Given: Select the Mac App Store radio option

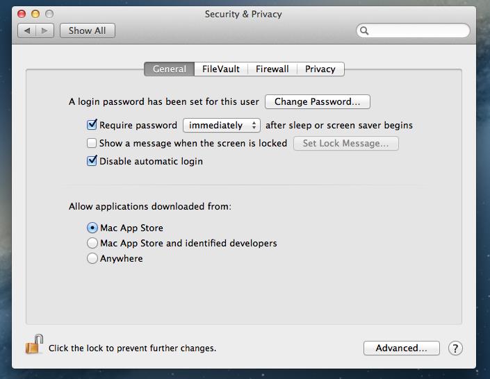Looking at the screenshot, I should point(92,228).
